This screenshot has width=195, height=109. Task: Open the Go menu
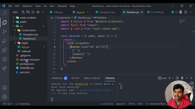tap(45, 6)
